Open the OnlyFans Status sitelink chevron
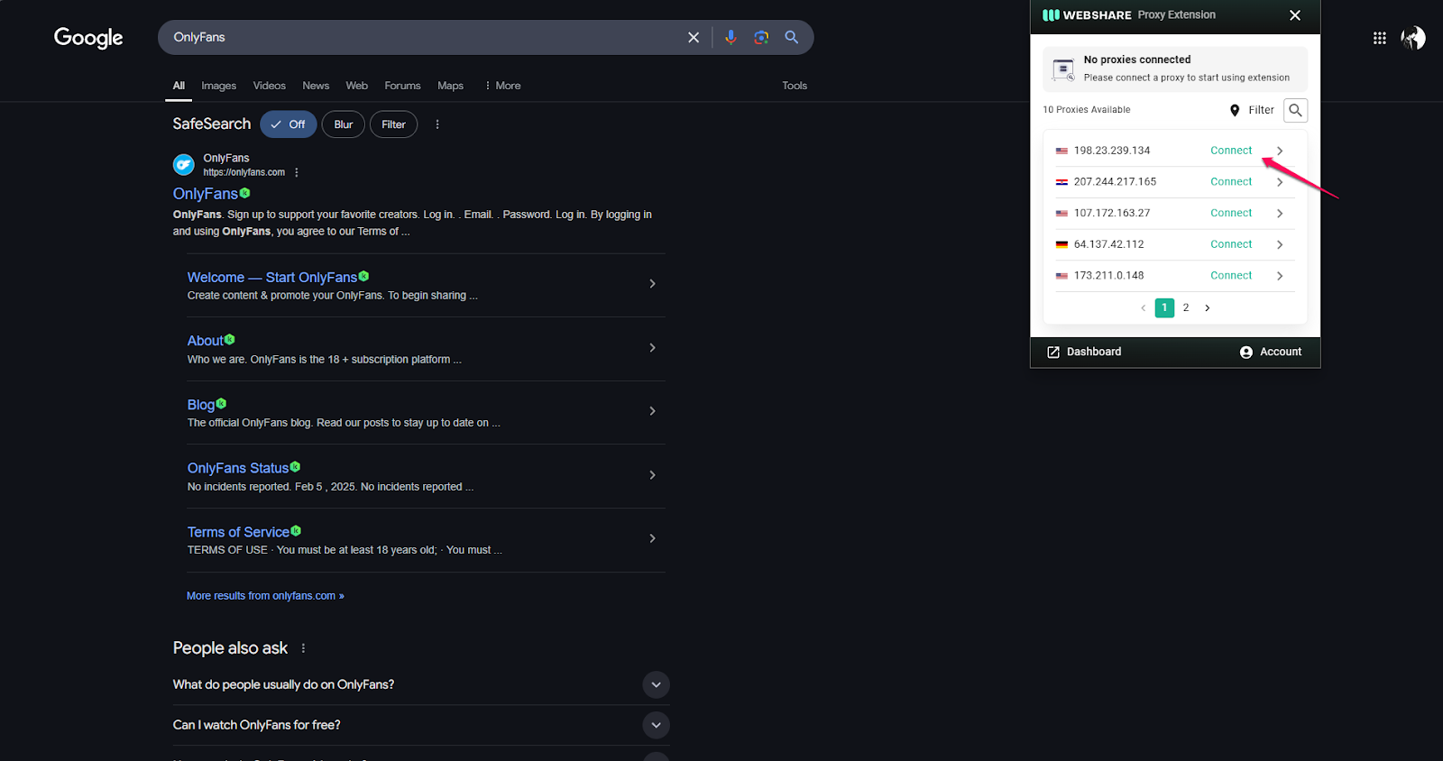This screenshot has height=761, width=1443. [x=652, y=475]
